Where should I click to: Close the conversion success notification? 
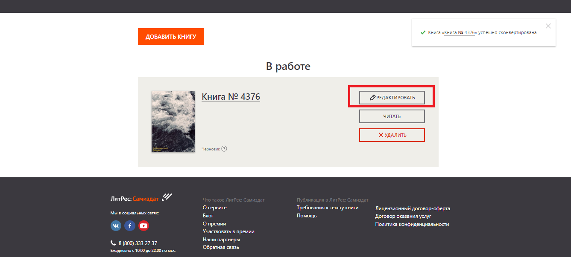click(x=548, y=26)
